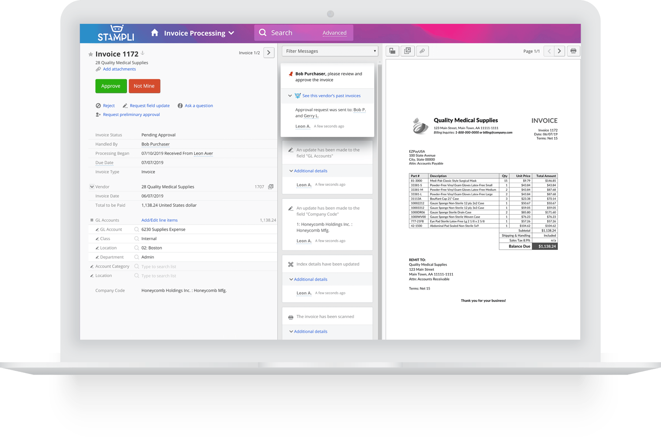Screen dimensions: 661x437
Task: Open Bob Purchaser handler link
Action: [x=155, y=144]
